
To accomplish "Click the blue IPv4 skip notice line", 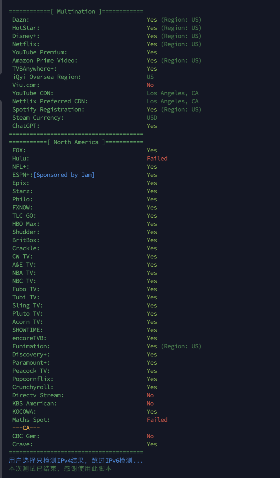I will 76,461.
